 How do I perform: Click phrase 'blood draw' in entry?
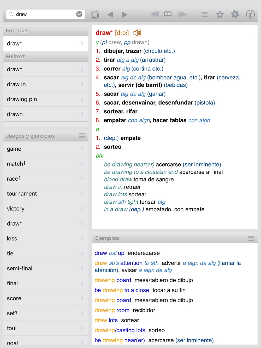[118, 179]
